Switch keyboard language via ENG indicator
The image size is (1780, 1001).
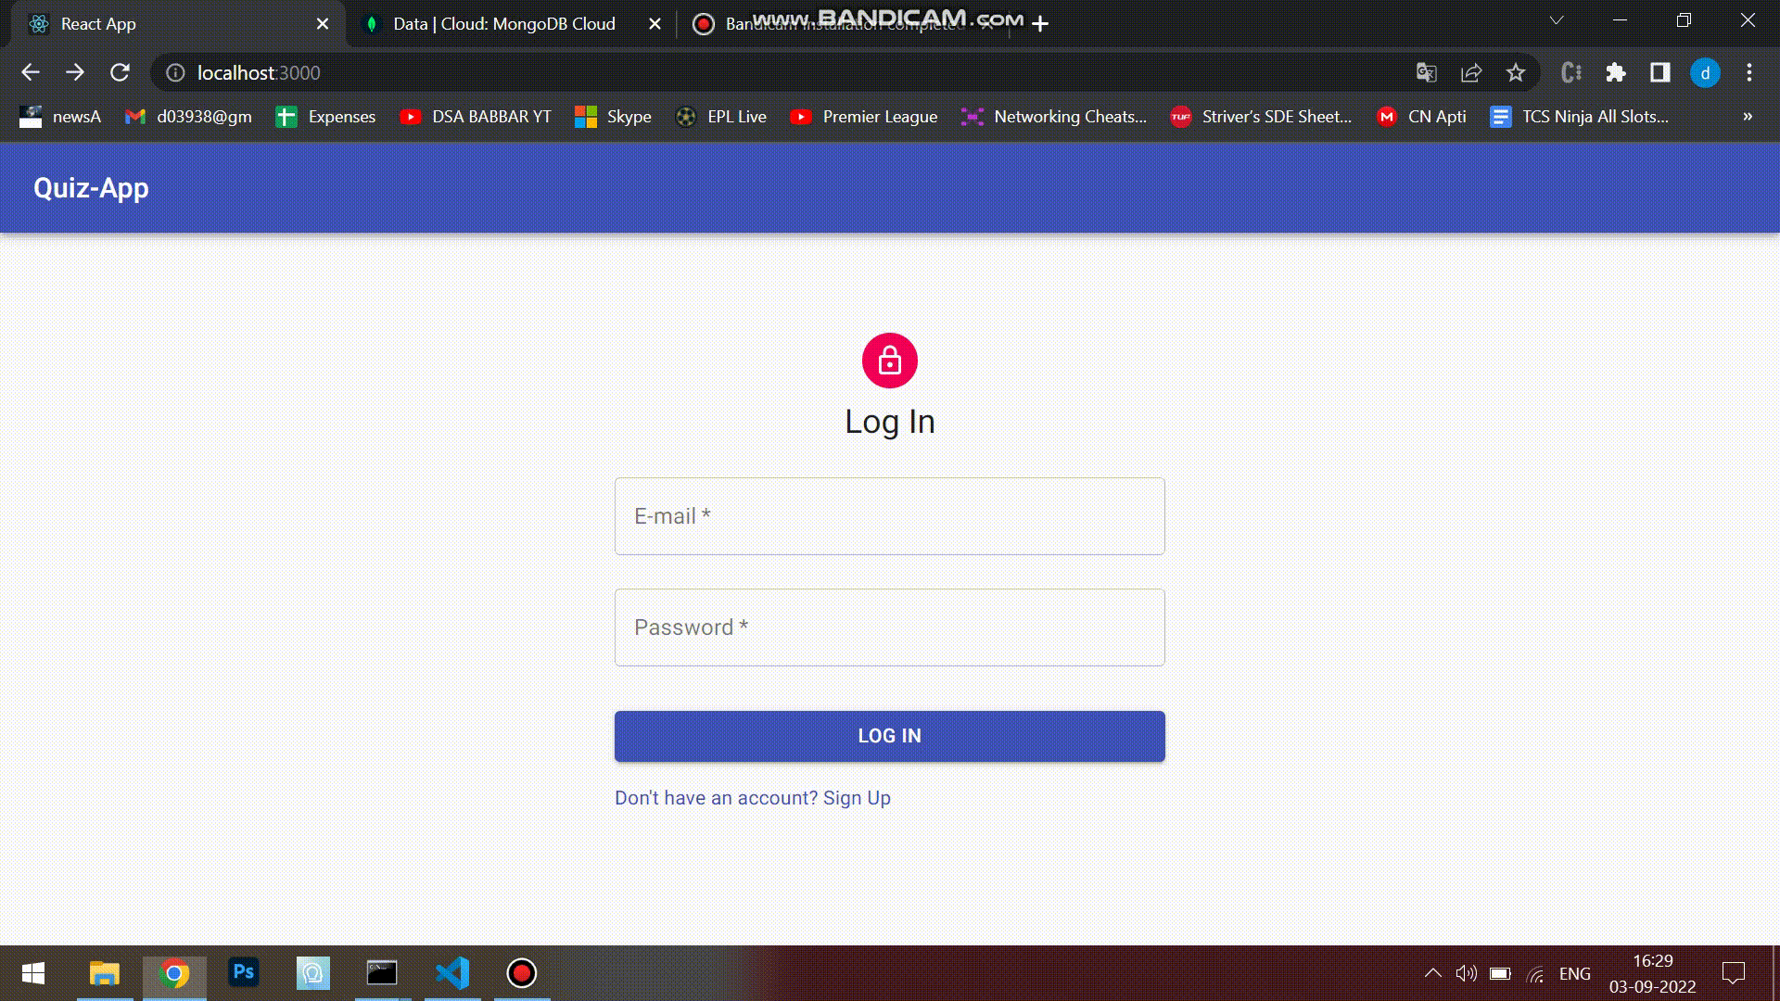1575,973
